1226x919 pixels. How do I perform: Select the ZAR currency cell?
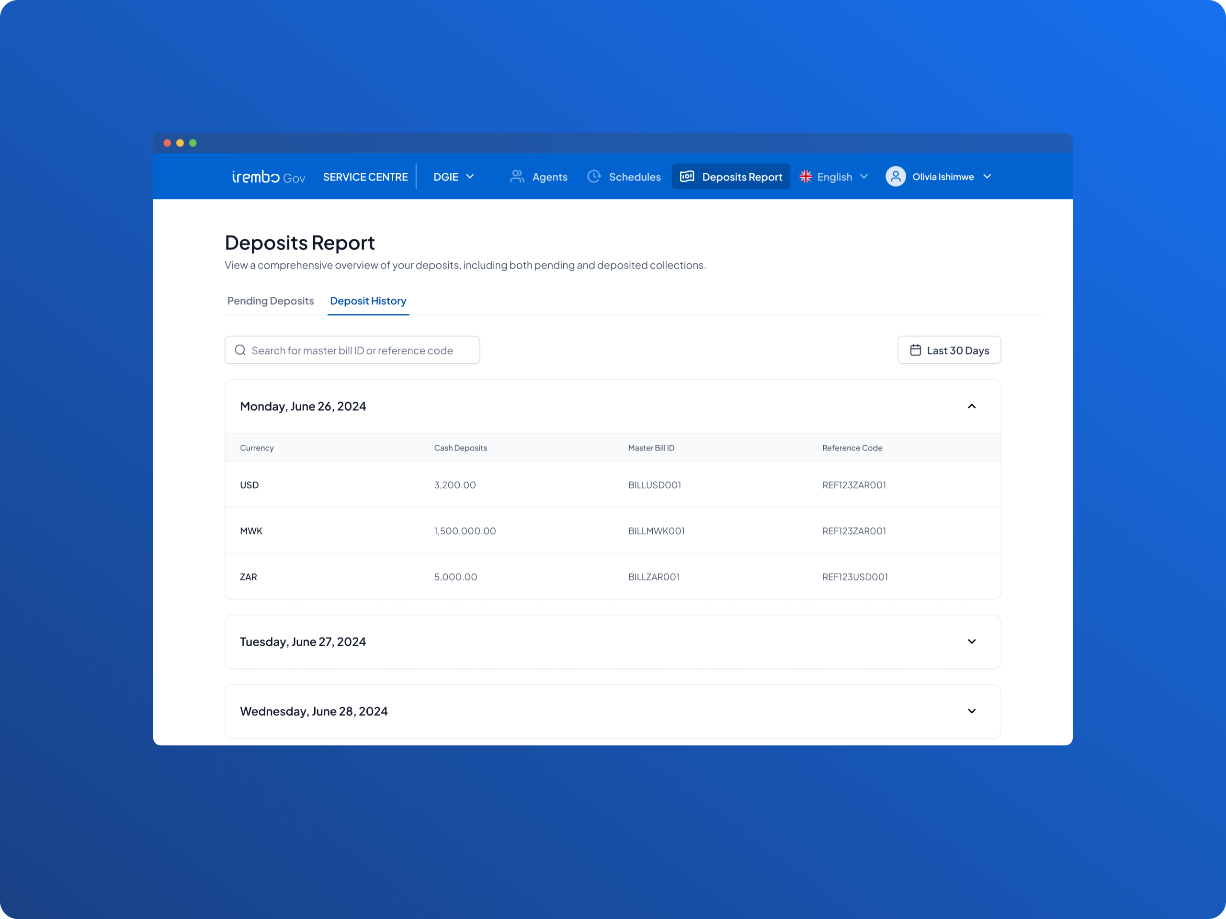(248, 577)
